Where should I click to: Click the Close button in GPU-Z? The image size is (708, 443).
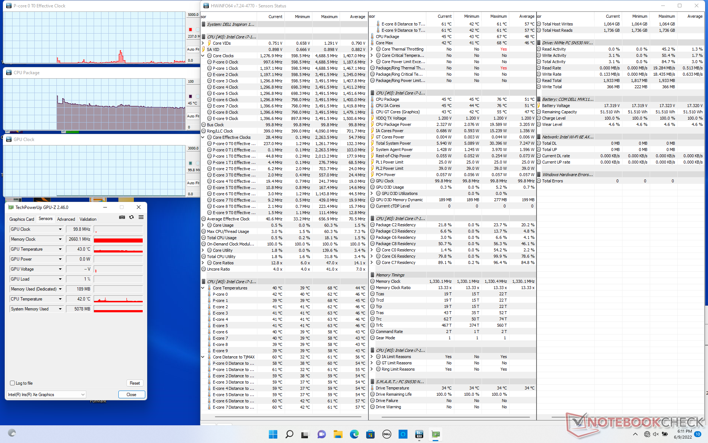click(131, 395)
